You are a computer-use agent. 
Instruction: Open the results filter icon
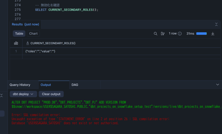coord(163,34)
